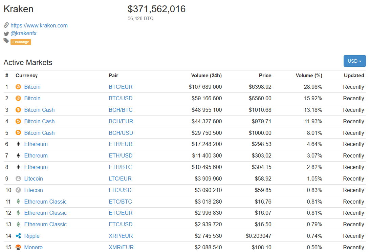Click the Bitcoin Cash icon in row 4
This screenshot has height=252, width=369.
pyautogui.click(x=18, y=121)
